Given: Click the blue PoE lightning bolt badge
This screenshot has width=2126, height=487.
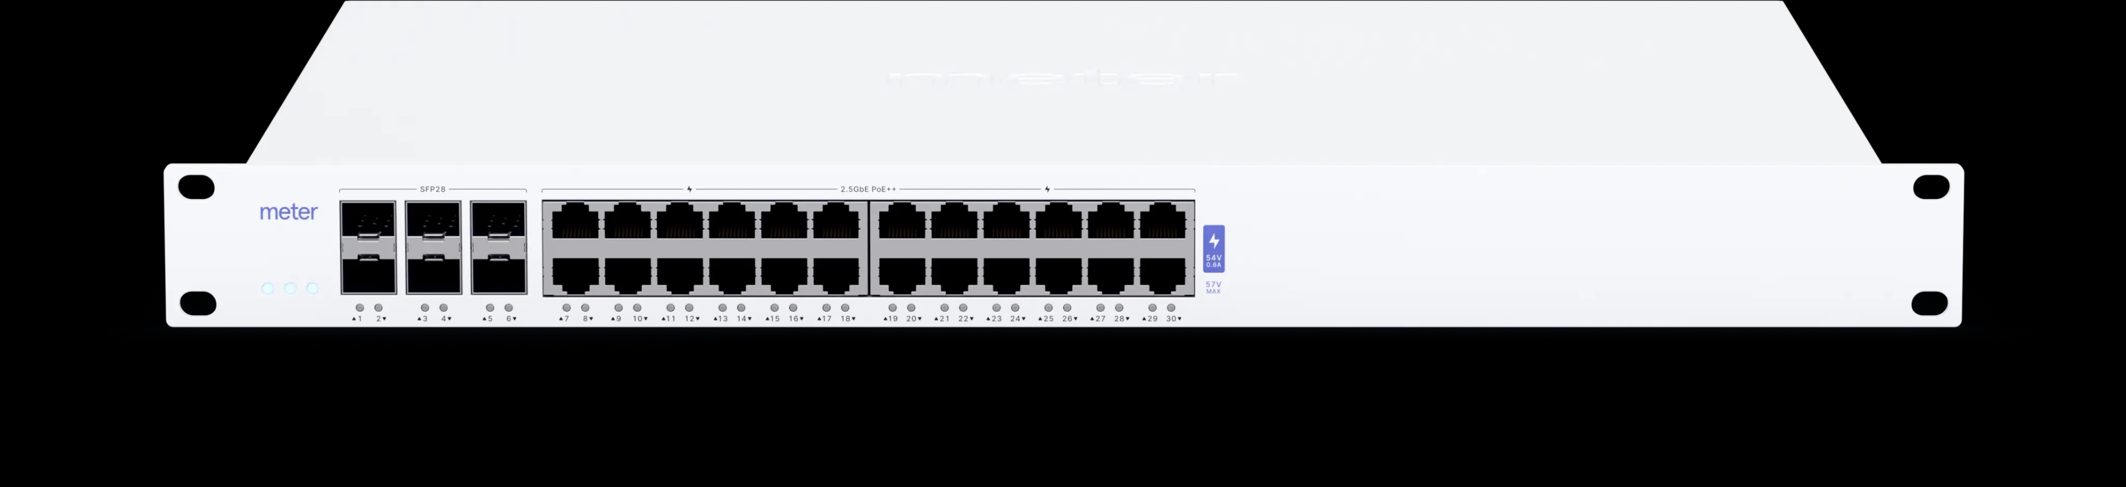Looking at the screenshot, I should pos(1213,248).
